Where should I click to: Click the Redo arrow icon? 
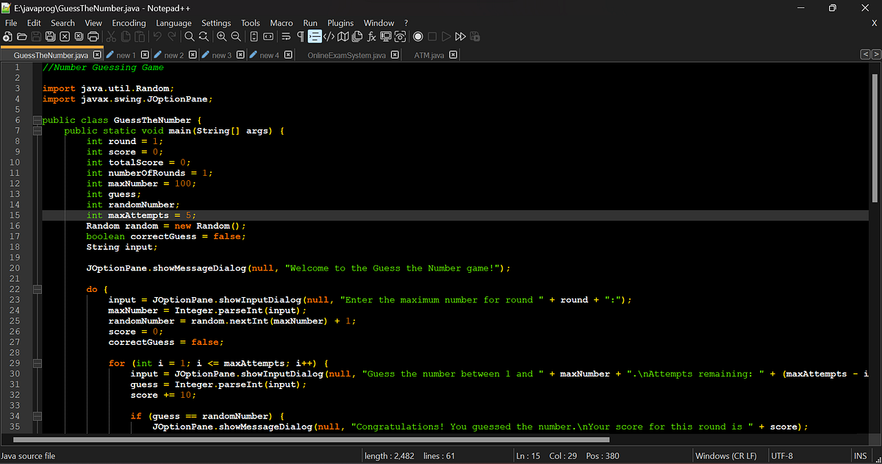pos(172,36)
